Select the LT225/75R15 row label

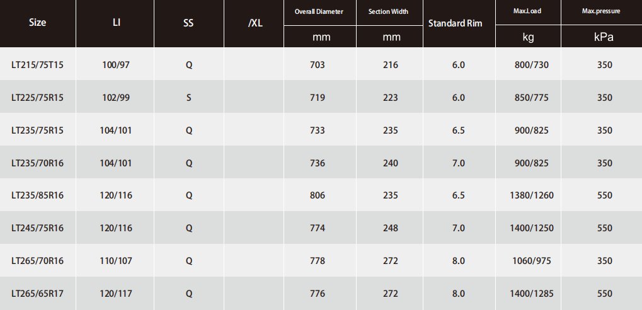(x=38, y=98)
